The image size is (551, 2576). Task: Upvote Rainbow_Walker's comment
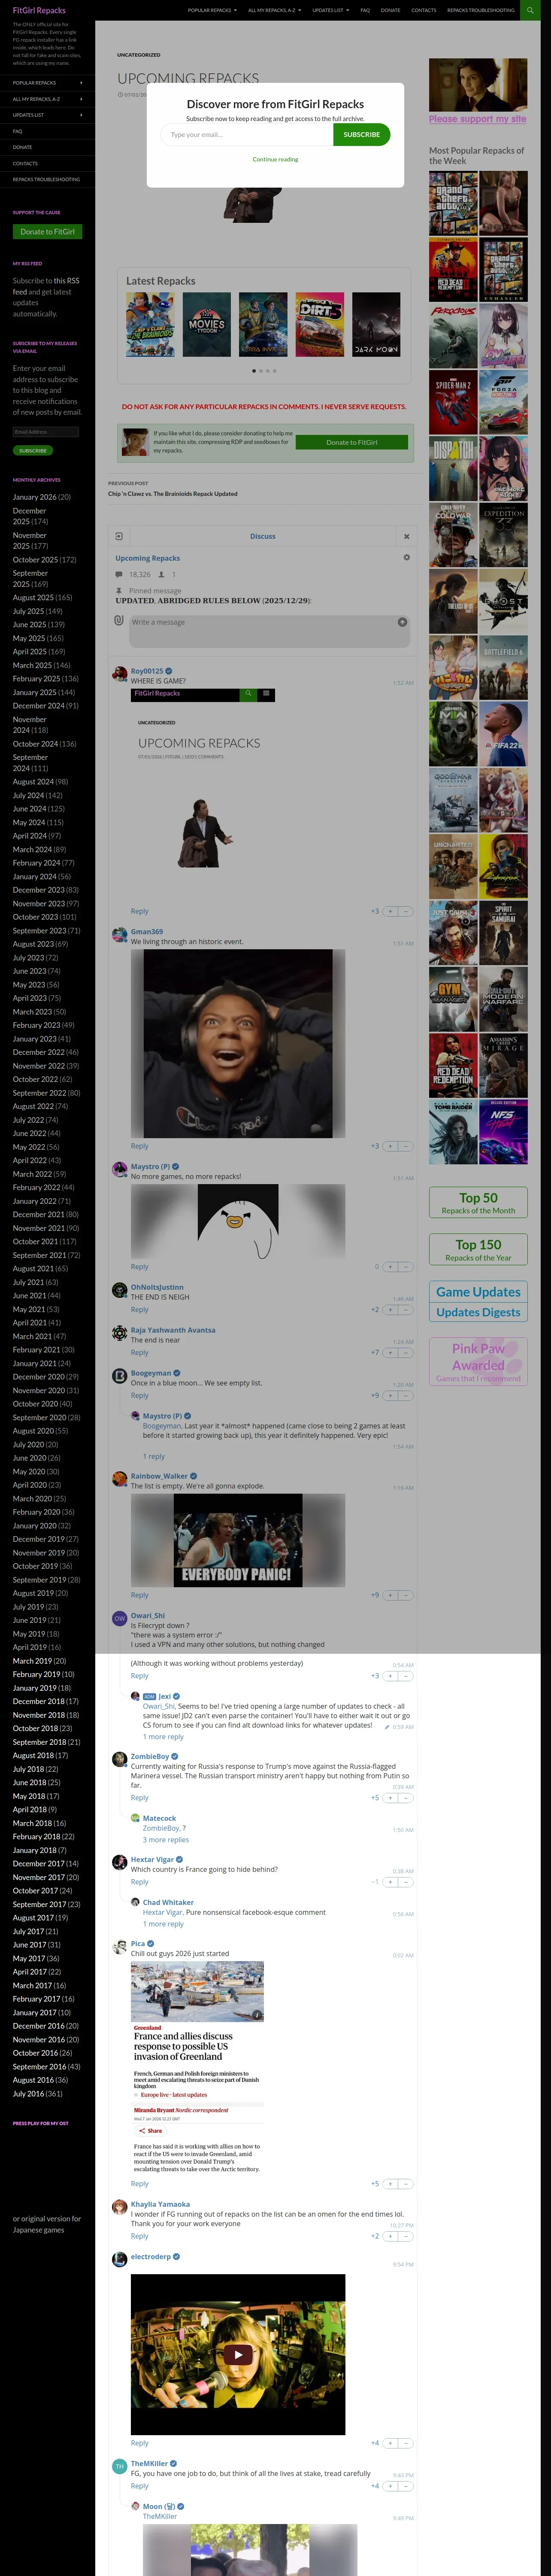(391, 1595)
